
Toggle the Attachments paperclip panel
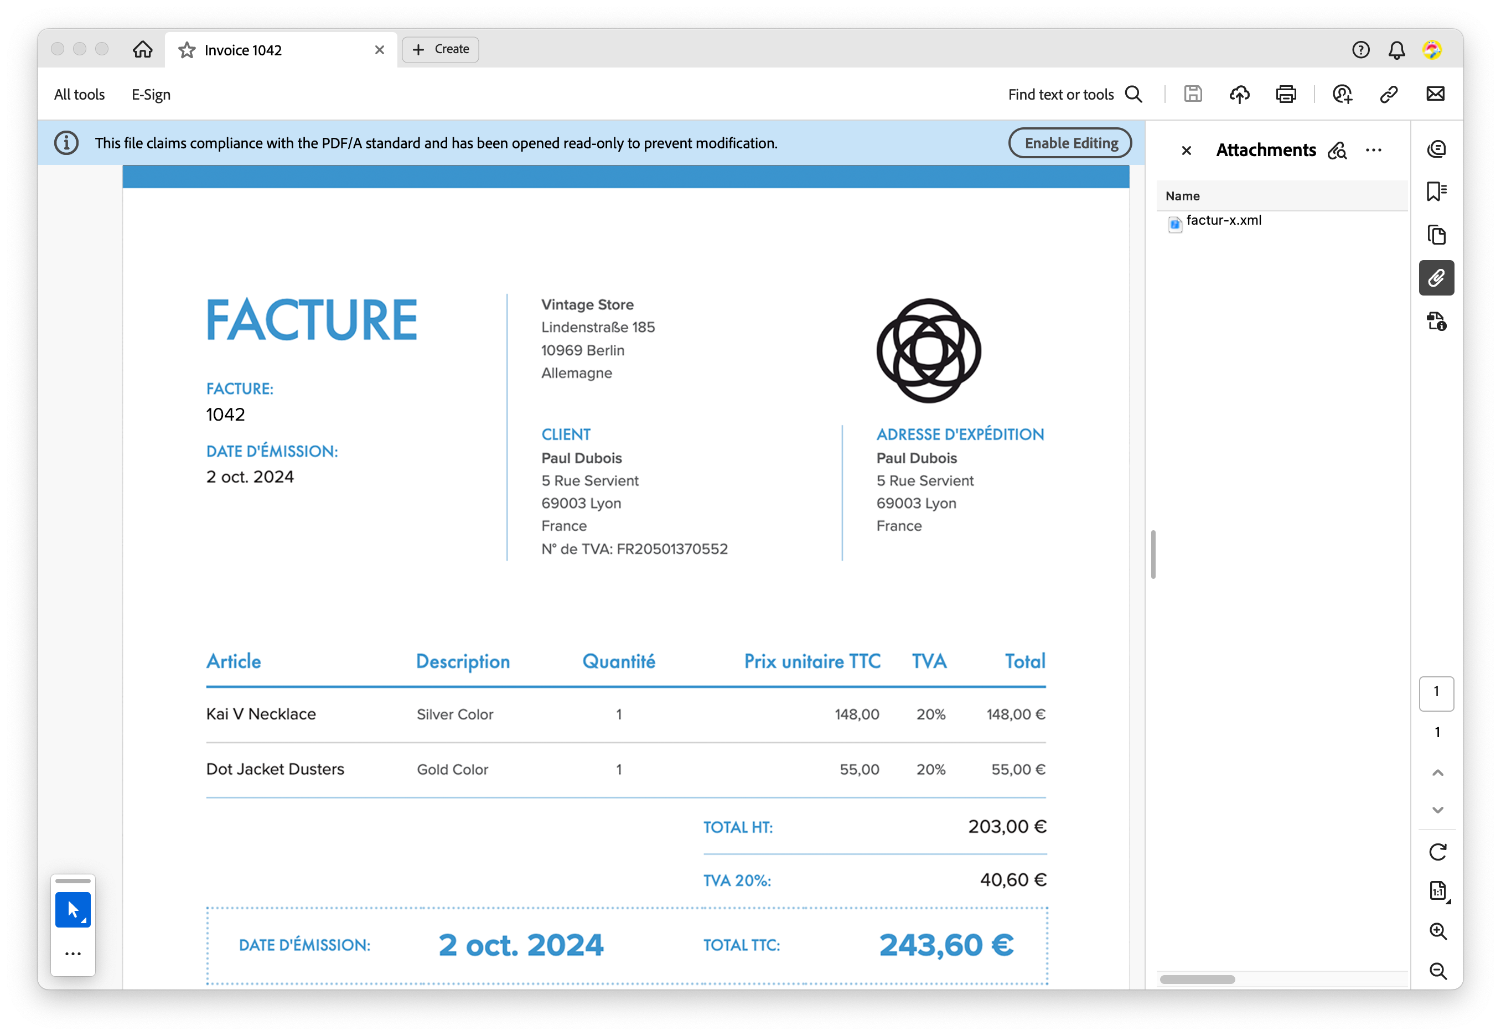(x=1437, y=278)
